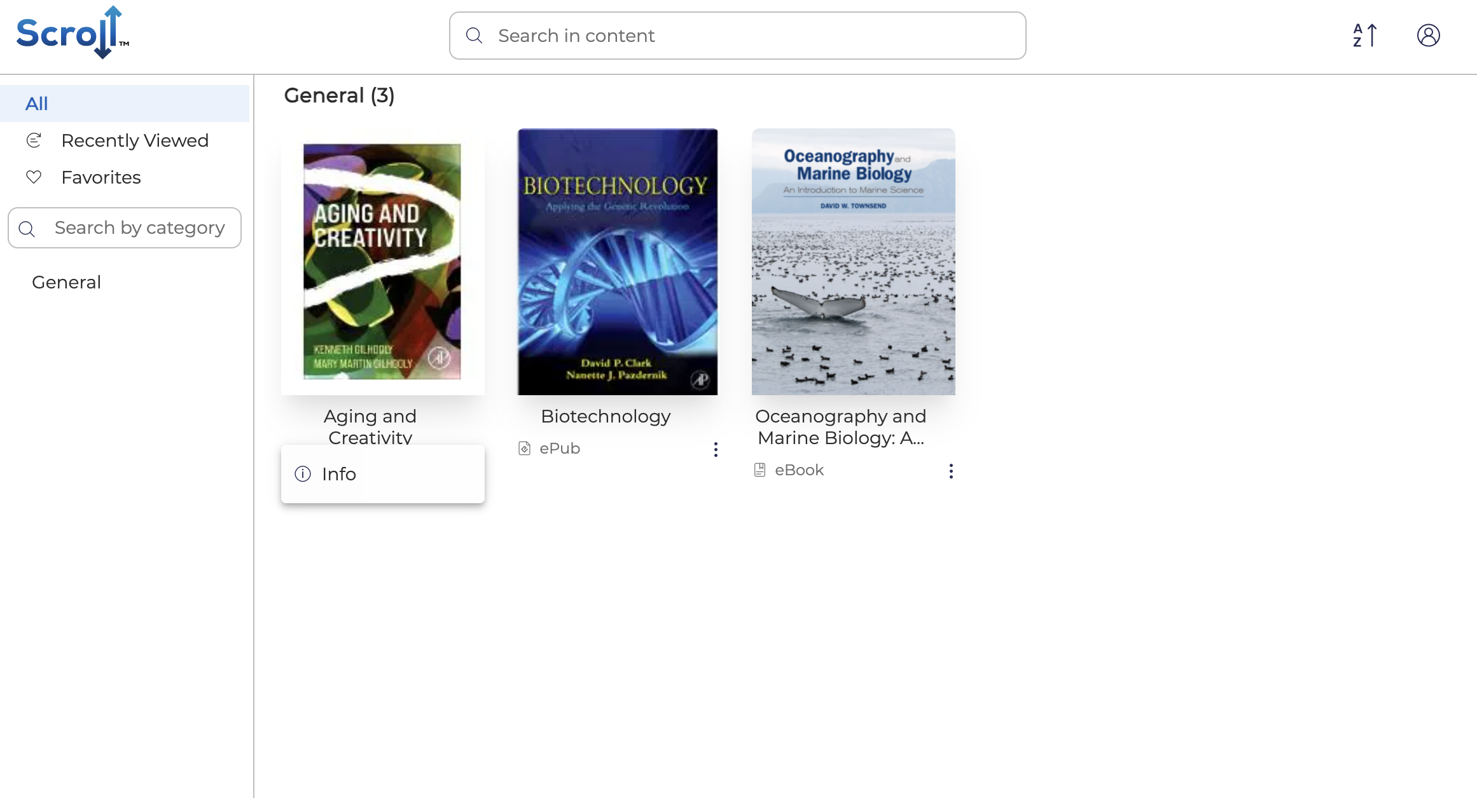The image size is (1477, 798).
Task: Choose Info from the popup menu
Action: 339,474
